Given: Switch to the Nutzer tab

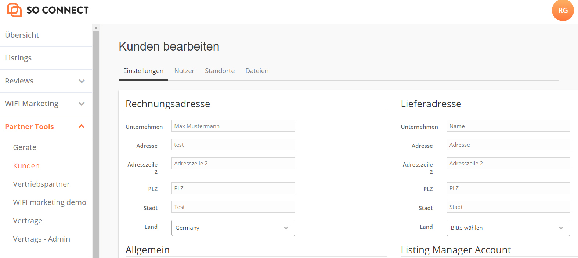Looking at the screenshot, I should click(184, 71).
